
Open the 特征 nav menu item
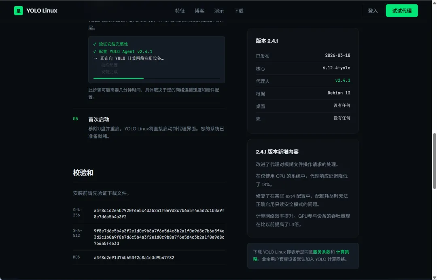[180, 11]
